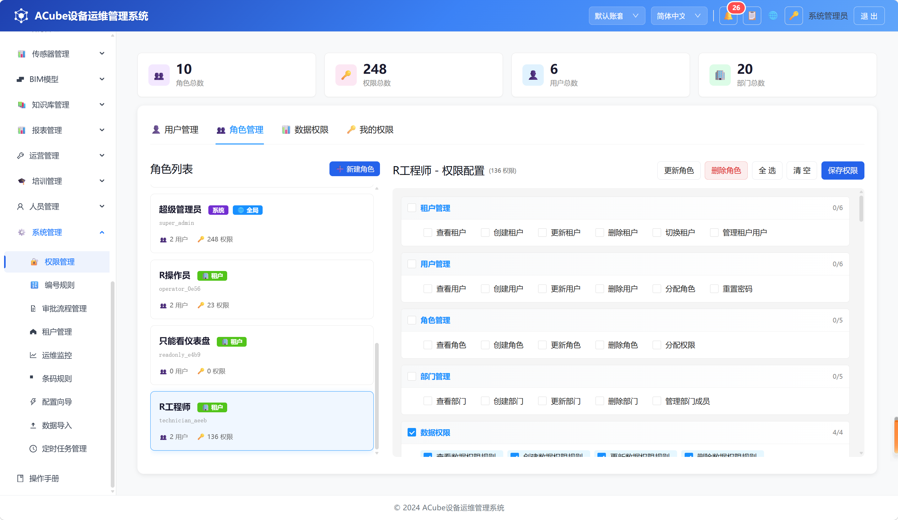Click the permission panel vertical scrollbar
898x520 pixels.
point(861,209)
